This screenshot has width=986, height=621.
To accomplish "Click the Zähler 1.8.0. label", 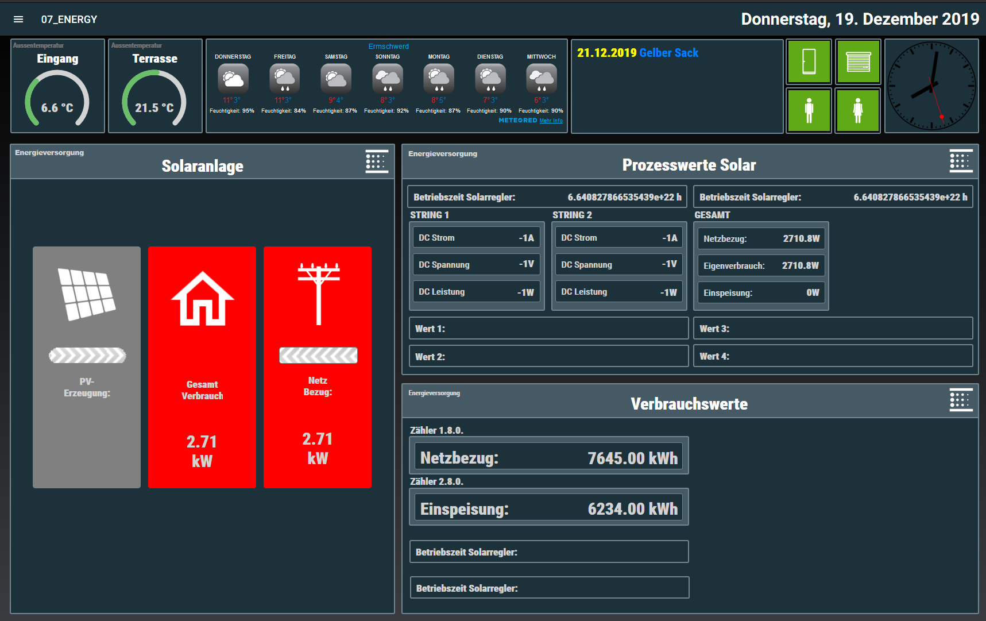I will (436, 430).
